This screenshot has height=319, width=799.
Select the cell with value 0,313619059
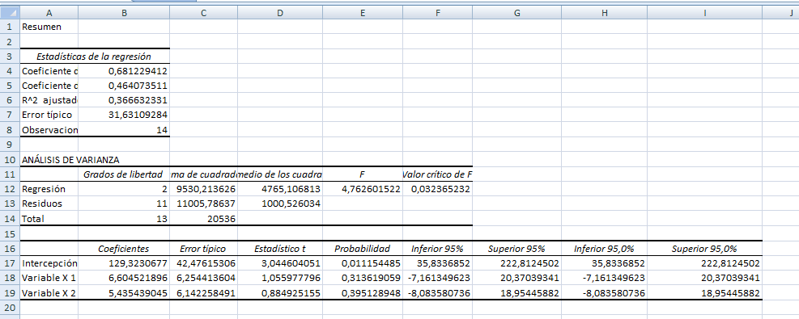coord(363,278)
